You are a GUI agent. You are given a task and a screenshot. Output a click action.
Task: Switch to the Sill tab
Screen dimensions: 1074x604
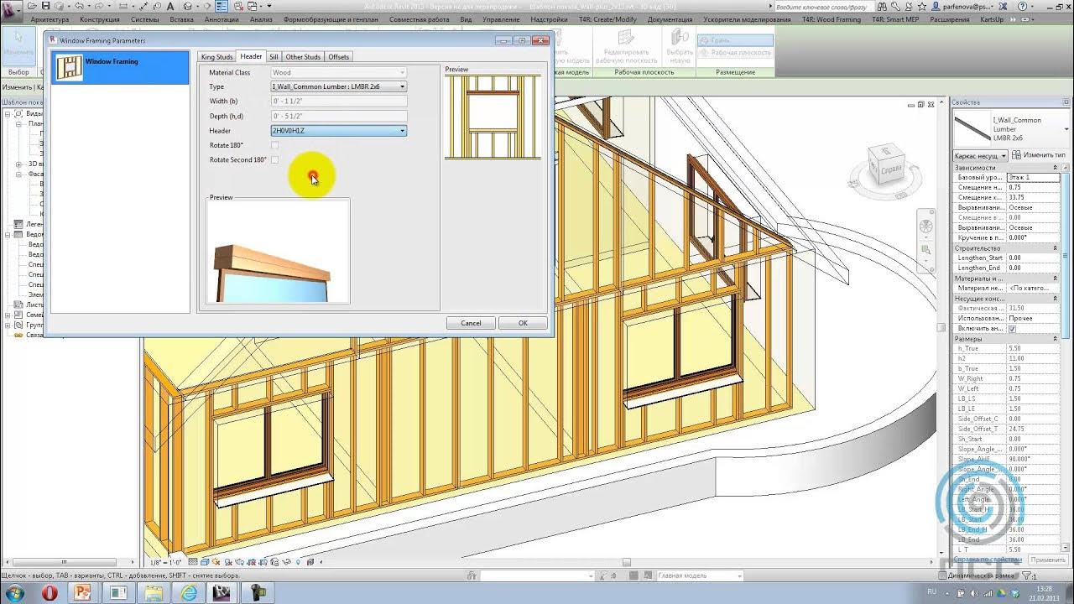[x=274, y=57]
